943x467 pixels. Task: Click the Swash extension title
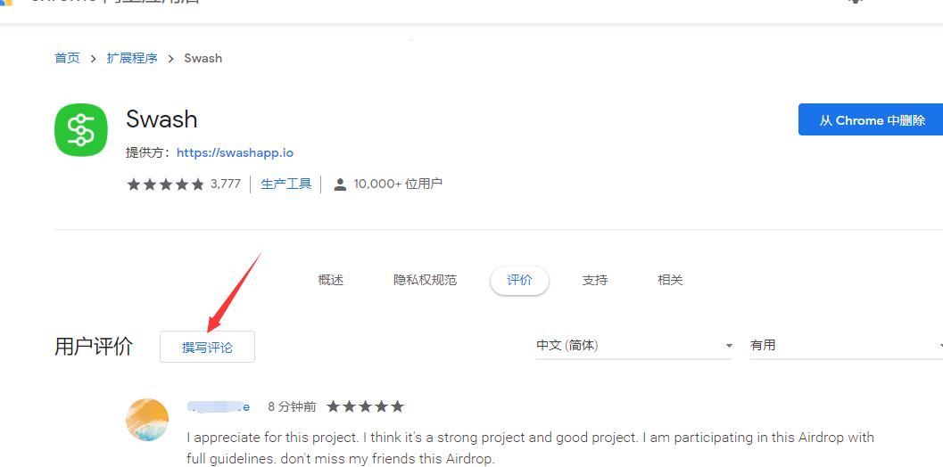click(161, 119)
